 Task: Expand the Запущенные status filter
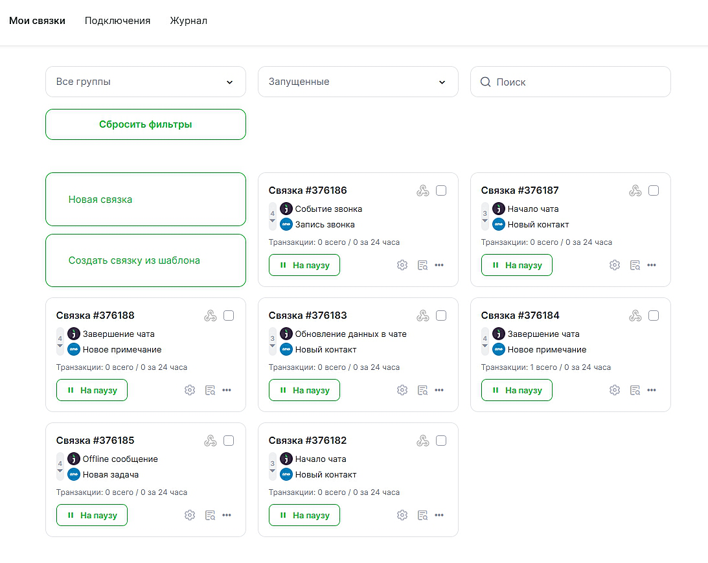[x=358, y=82]
